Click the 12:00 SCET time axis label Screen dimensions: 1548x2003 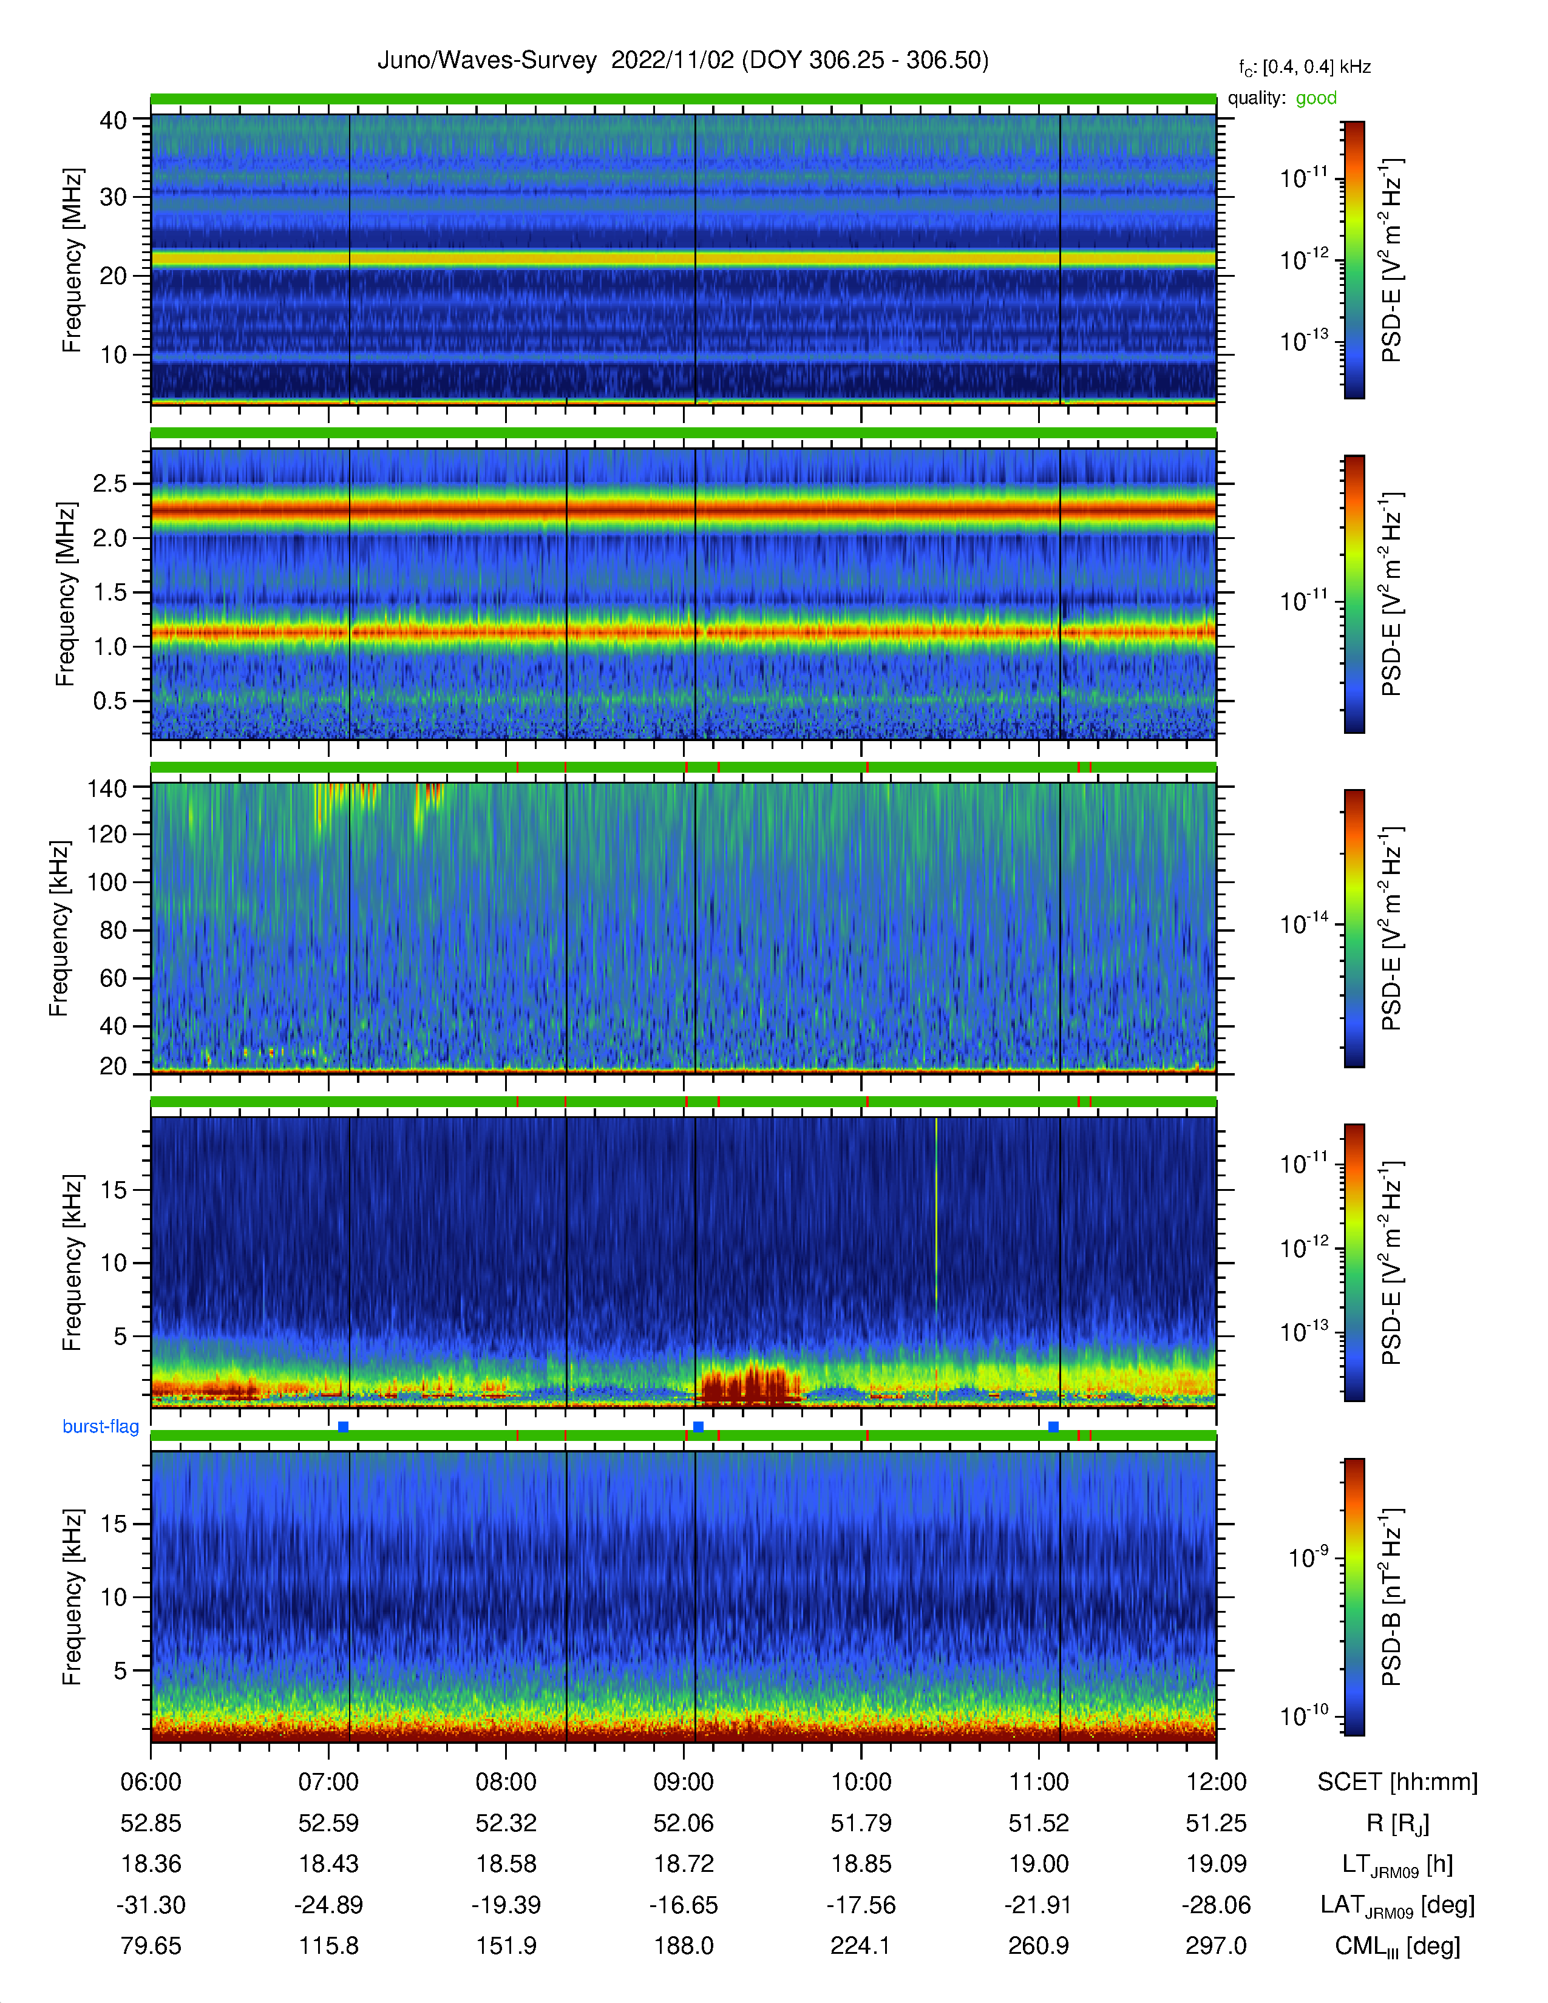coord(1216,1781)
